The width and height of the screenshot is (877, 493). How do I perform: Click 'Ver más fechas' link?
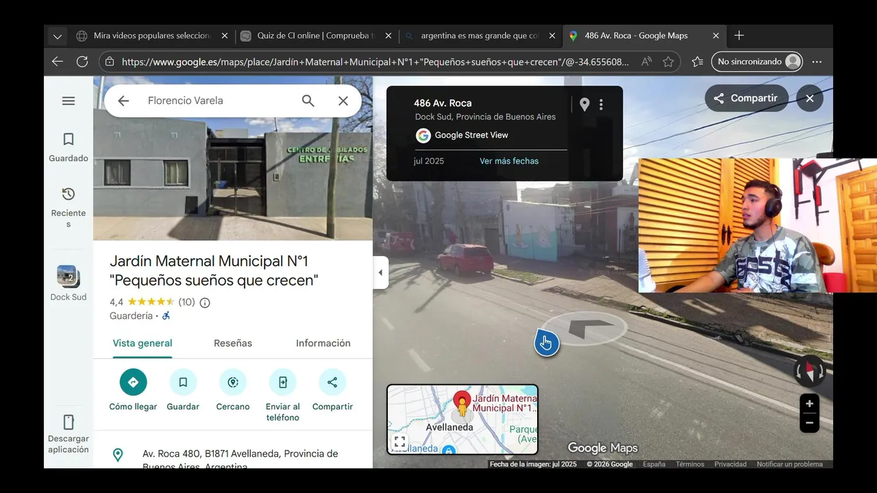point(509,161)
